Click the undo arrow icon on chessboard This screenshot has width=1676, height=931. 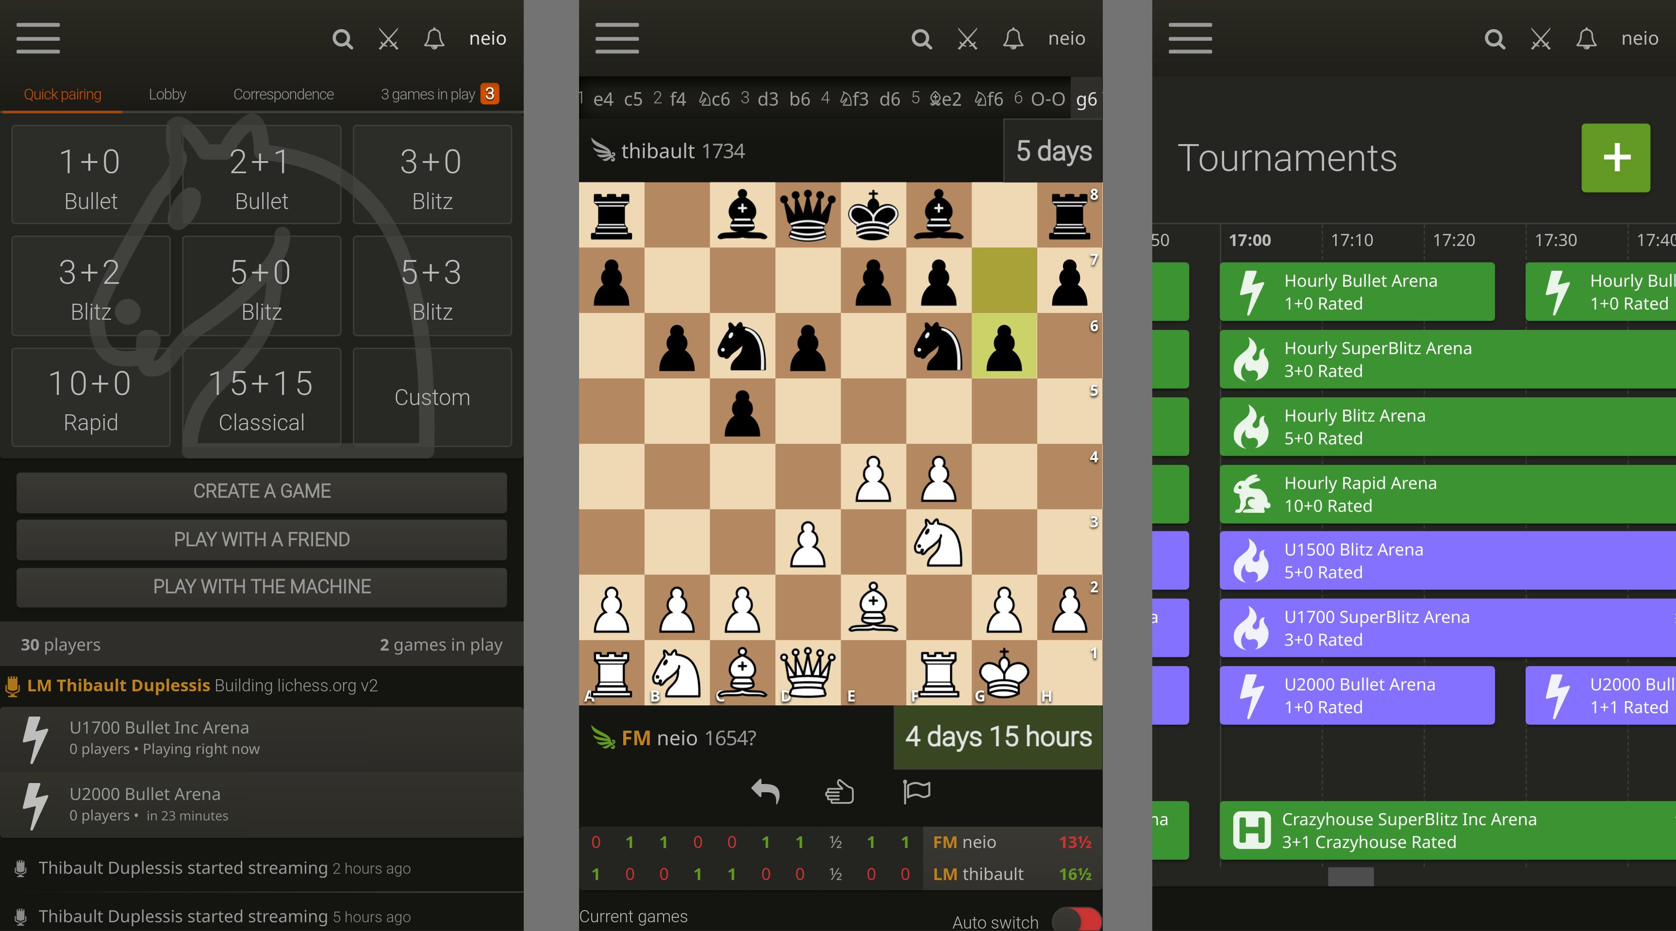point(761,792)
